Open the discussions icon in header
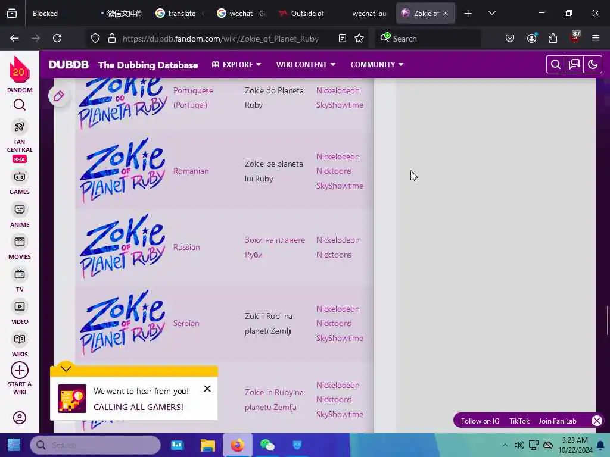The width and height of the screenshot is (610, 457). [574, 64]
